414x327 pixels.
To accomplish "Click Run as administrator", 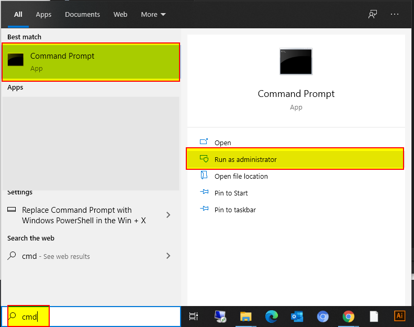I will click(x=245, y=159).
